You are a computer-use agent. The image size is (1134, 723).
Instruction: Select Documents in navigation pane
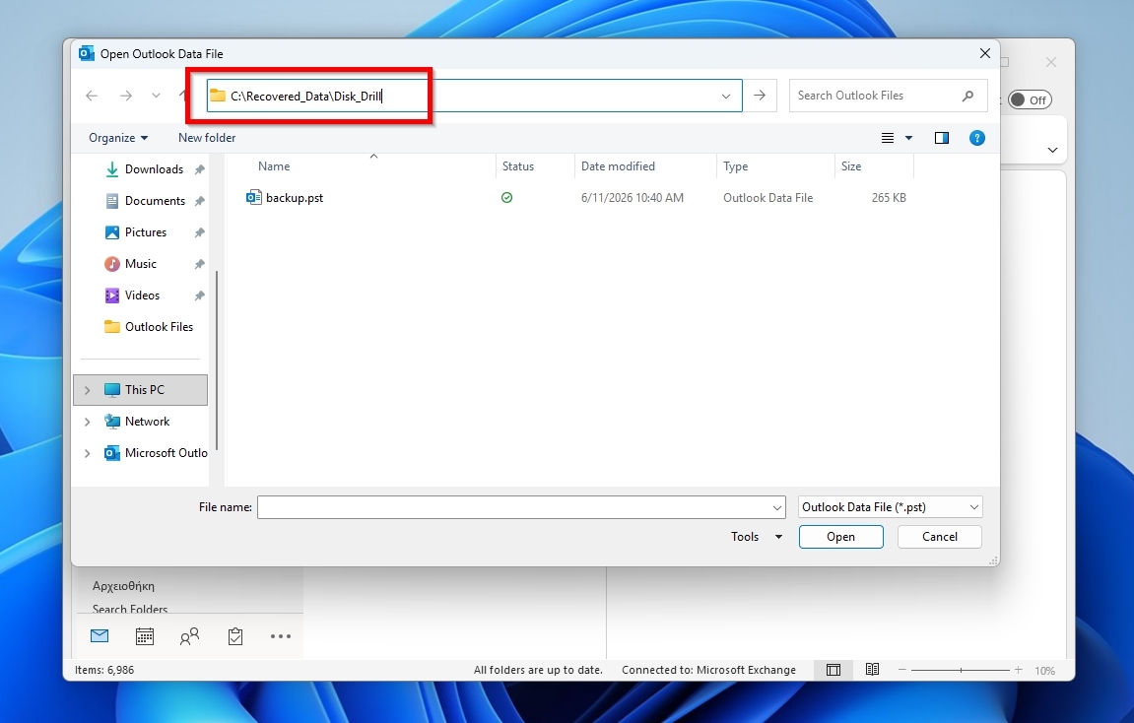coord(154,201)
